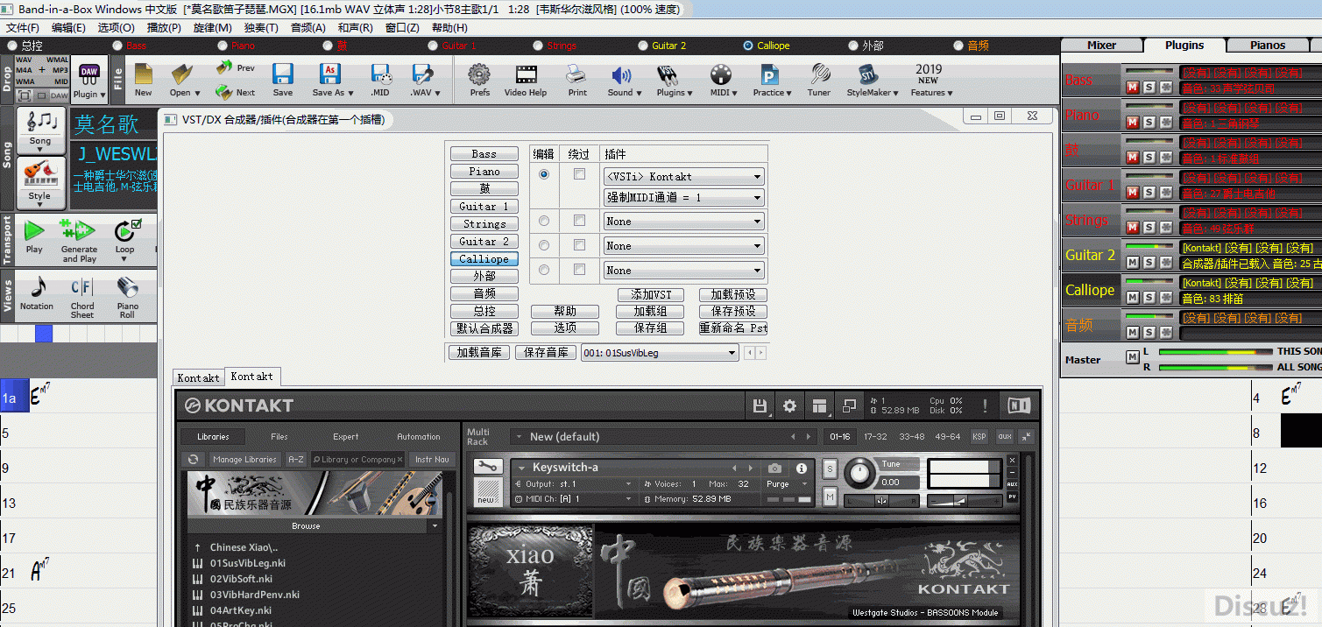Load the Prev song
Viewport: 1322px width, 627px height.
[x=235, y=67]
